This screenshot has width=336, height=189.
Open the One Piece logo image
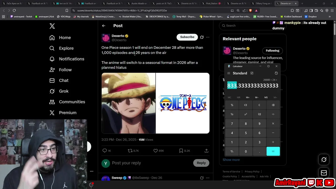(183, 103)
